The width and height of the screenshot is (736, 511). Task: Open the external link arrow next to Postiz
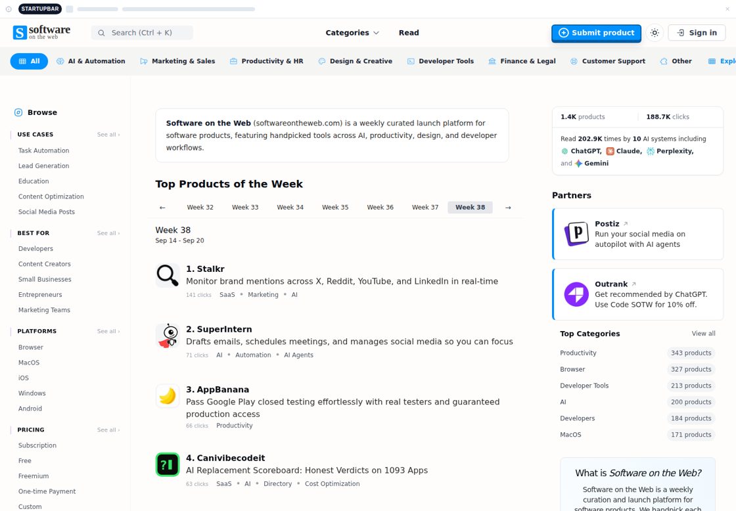(x=625, y=224)
